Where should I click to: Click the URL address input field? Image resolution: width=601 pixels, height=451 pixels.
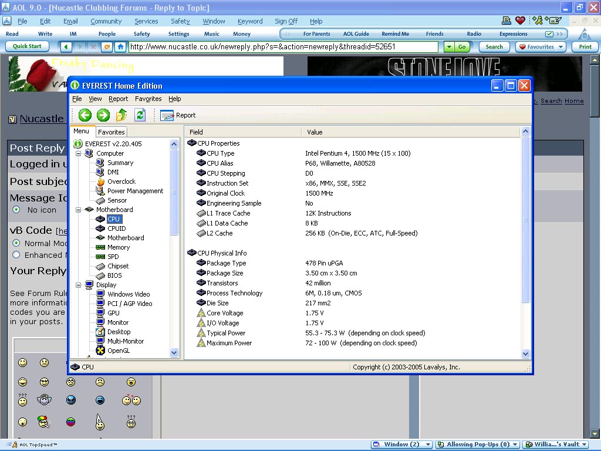pos(283,47)
